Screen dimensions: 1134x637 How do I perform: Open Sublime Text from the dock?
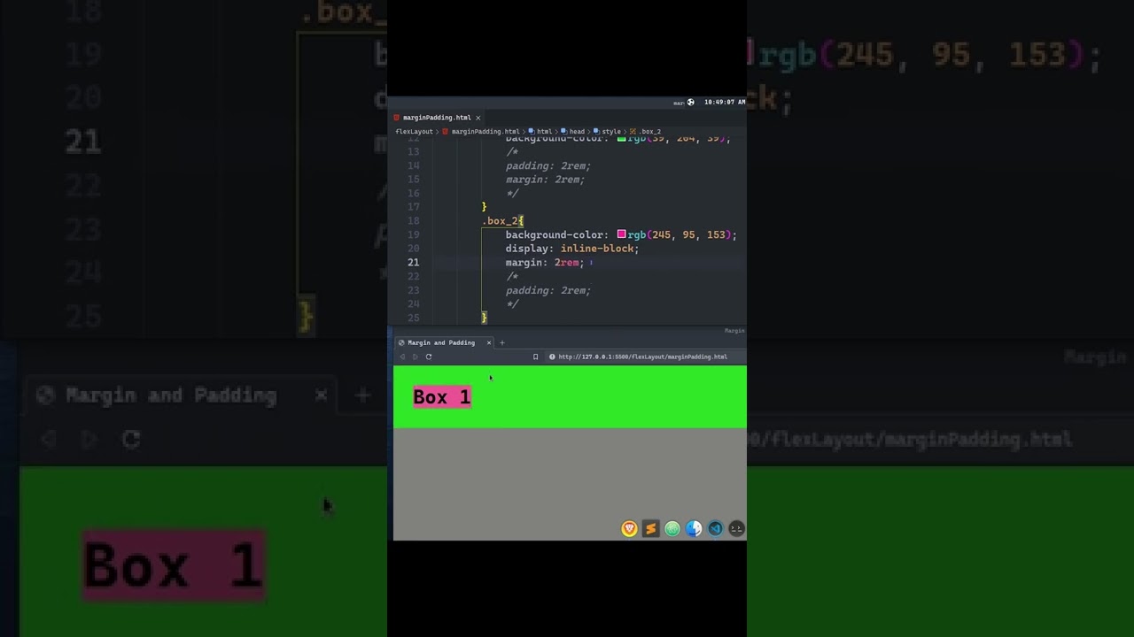click(x=651, y=529)
